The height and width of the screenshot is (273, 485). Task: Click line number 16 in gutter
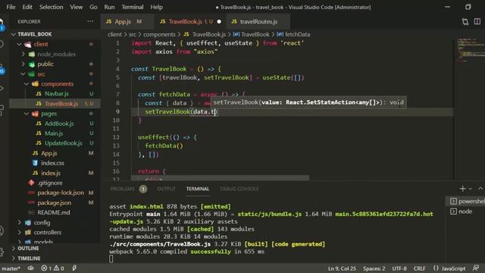click(x=116, y=171)
